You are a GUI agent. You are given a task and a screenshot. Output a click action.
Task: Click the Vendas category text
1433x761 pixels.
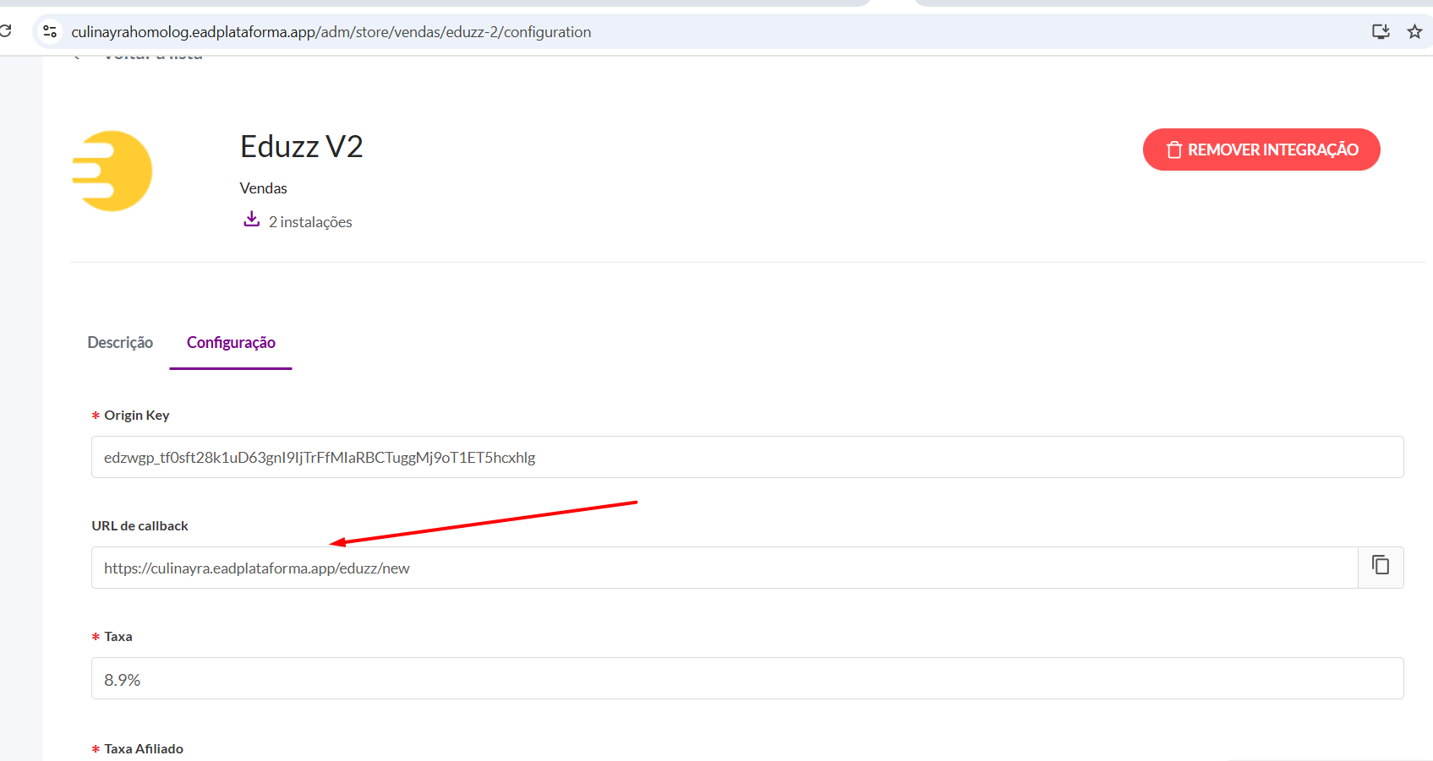263,188
